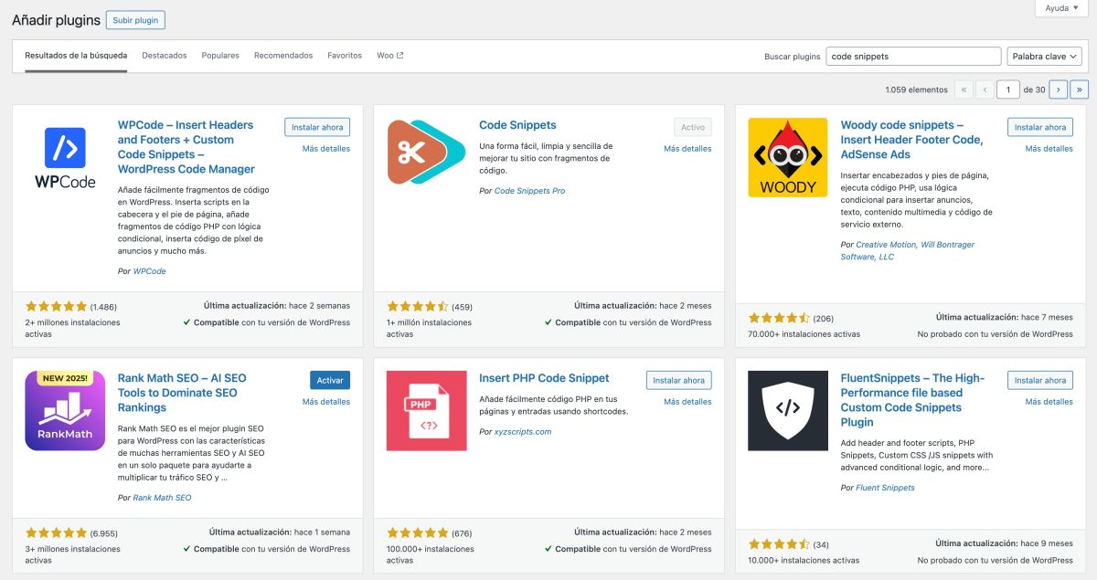1097x580 pixels.
Task: Click the Woody owl logo
Action: tap(787, 157)
